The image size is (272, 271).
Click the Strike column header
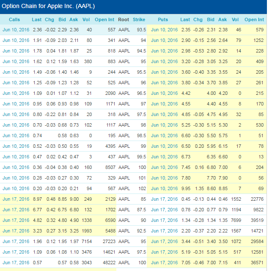coord(139,19)
